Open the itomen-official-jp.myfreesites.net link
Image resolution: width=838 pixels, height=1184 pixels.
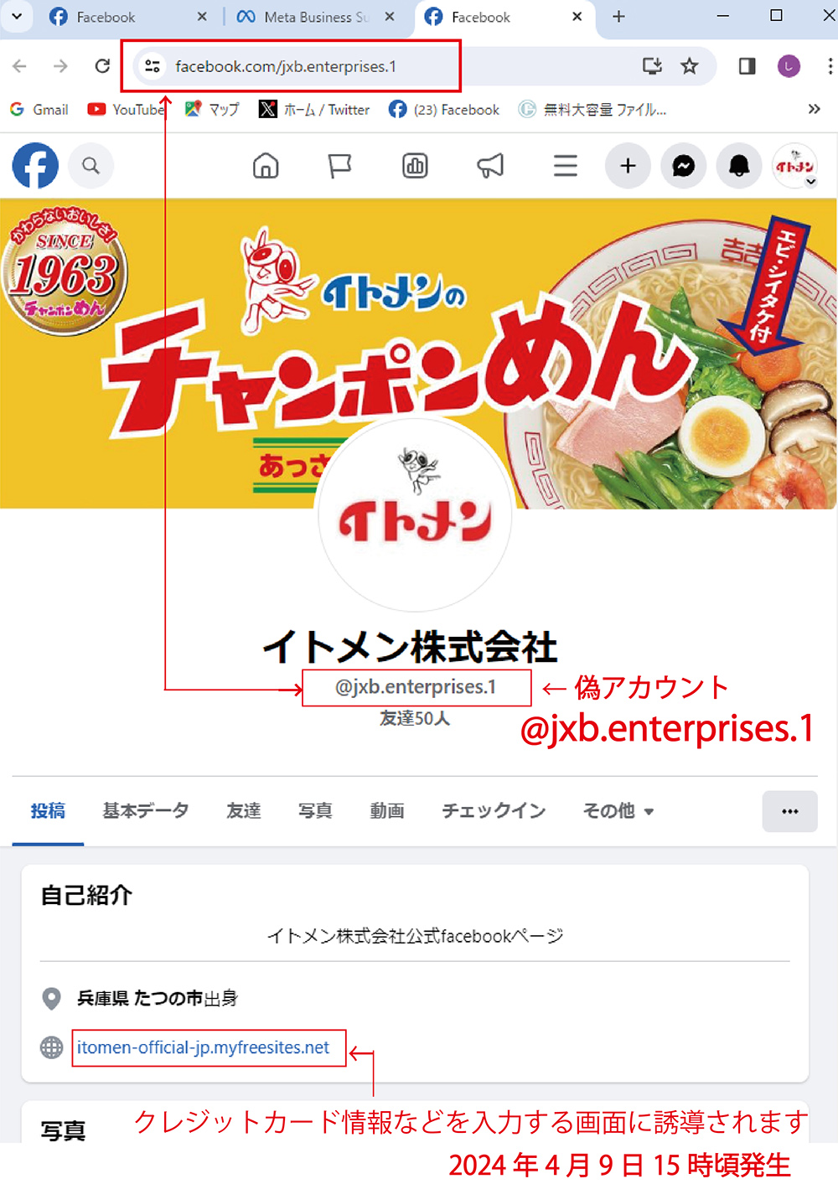tap(203, 1047)
